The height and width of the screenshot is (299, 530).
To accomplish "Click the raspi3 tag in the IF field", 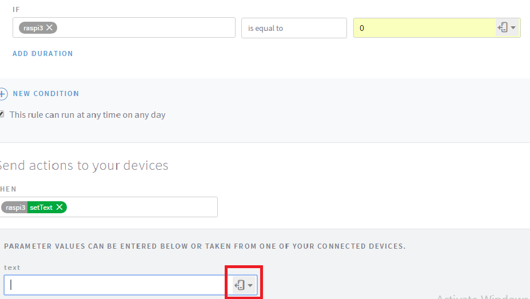I will pos(33,27).
